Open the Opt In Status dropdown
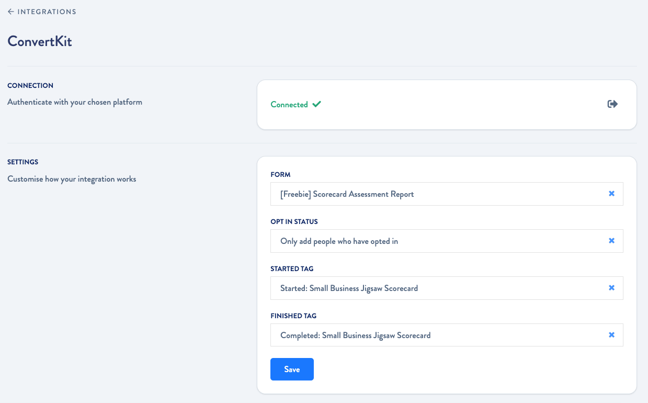 [x=447, y=241]
